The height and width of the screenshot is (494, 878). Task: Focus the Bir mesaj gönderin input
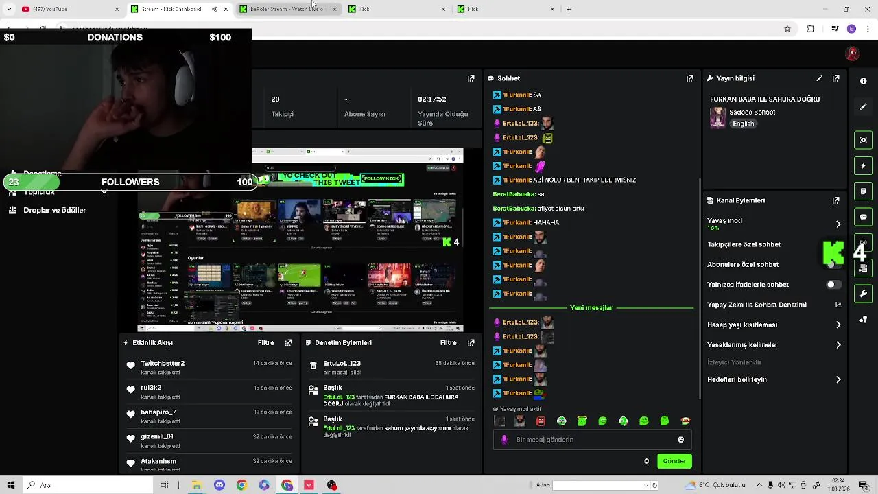click(591, 440)
